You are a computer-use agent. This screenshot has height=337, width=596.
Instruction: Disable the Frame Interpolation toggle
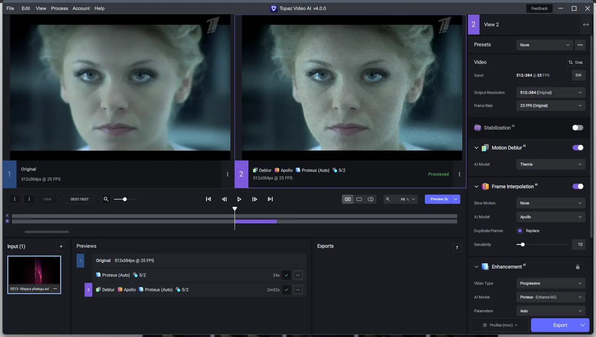[x=578, y=187]
